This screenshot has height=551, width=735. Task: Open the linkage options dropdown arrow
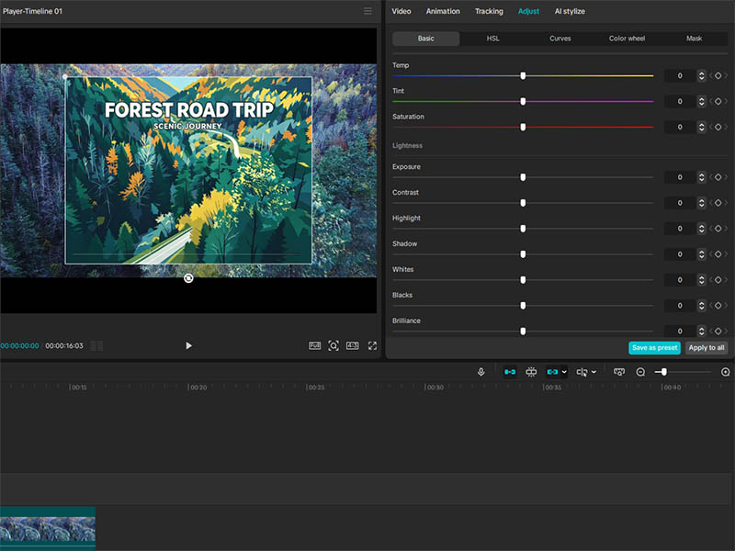click(x=564, y=372)
